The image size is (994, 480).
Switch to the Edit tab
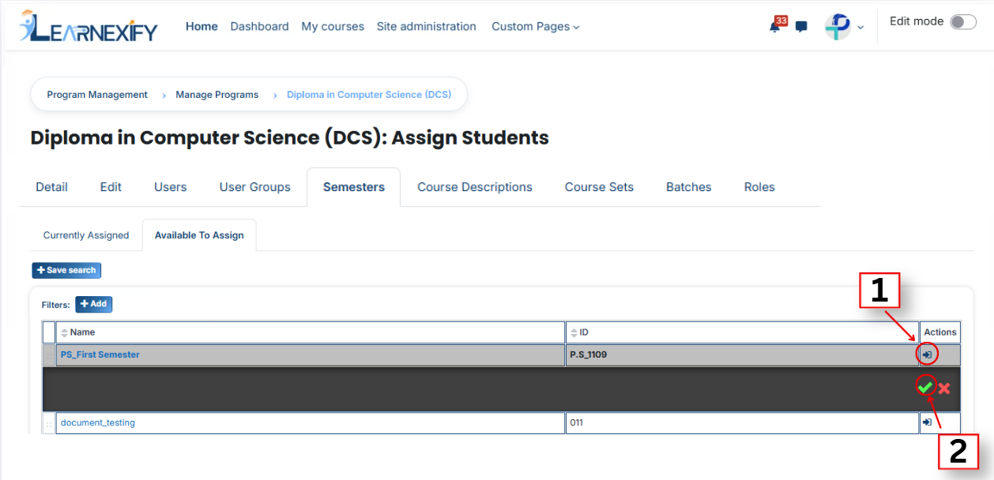pos(111,187)
